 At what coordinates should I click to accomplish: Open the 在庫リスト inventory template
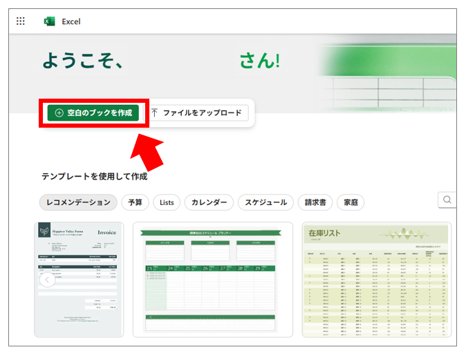(377, 279)
